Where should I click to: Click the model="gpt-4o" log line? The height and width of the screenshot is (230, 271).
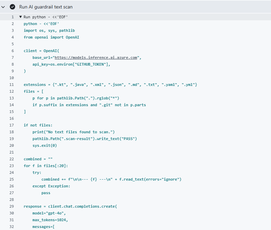tap(49, 213)
